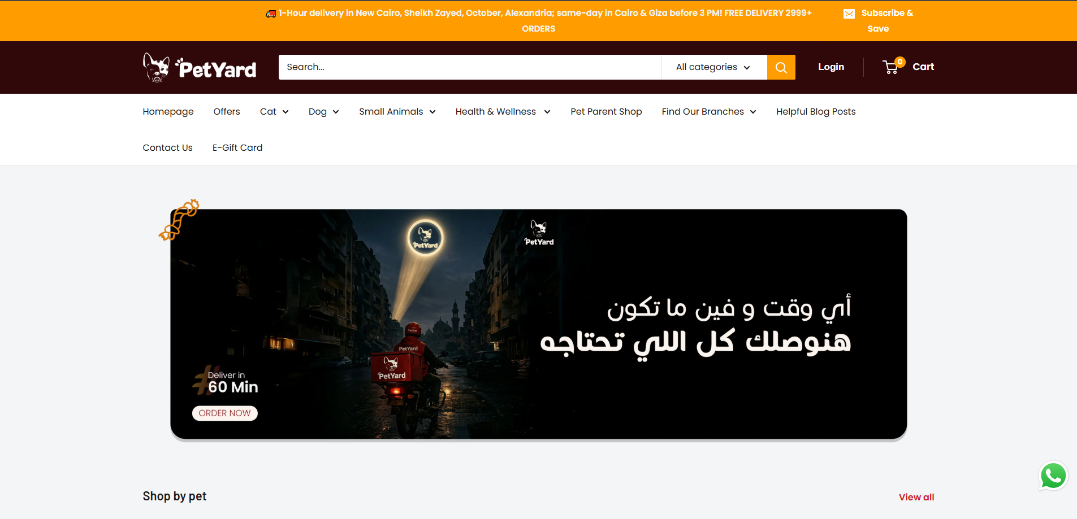Click the delivery truck icon in the top banner

click(x=270, y=12)
